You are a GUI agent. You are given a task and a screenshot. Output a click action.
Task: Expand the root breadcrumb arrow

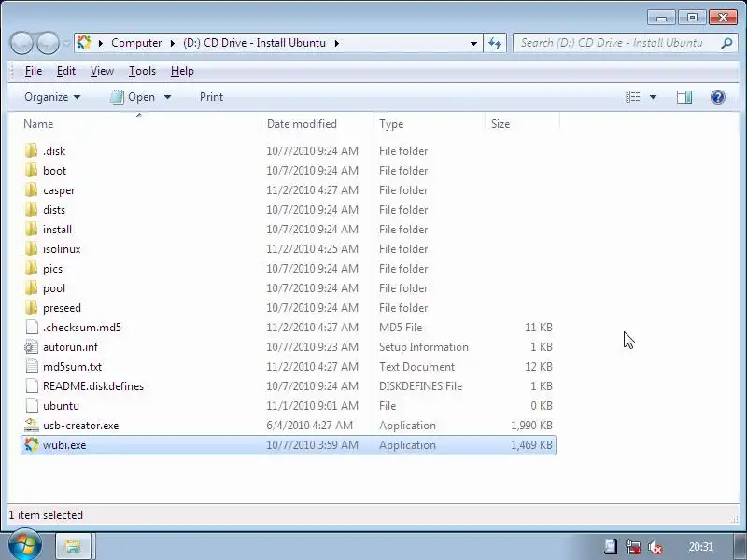[101, 43]
